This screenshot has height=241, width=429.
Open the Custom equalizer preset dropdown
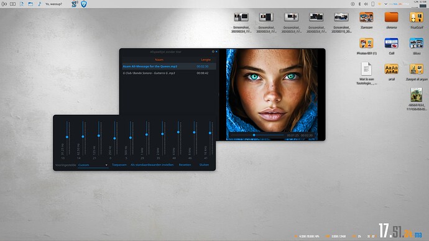tap(93, 165)
